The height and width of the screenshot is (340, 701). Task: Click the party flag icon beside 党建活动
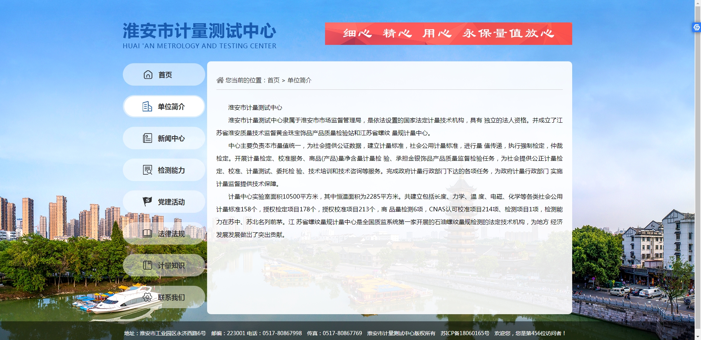(x=147, y=202)
